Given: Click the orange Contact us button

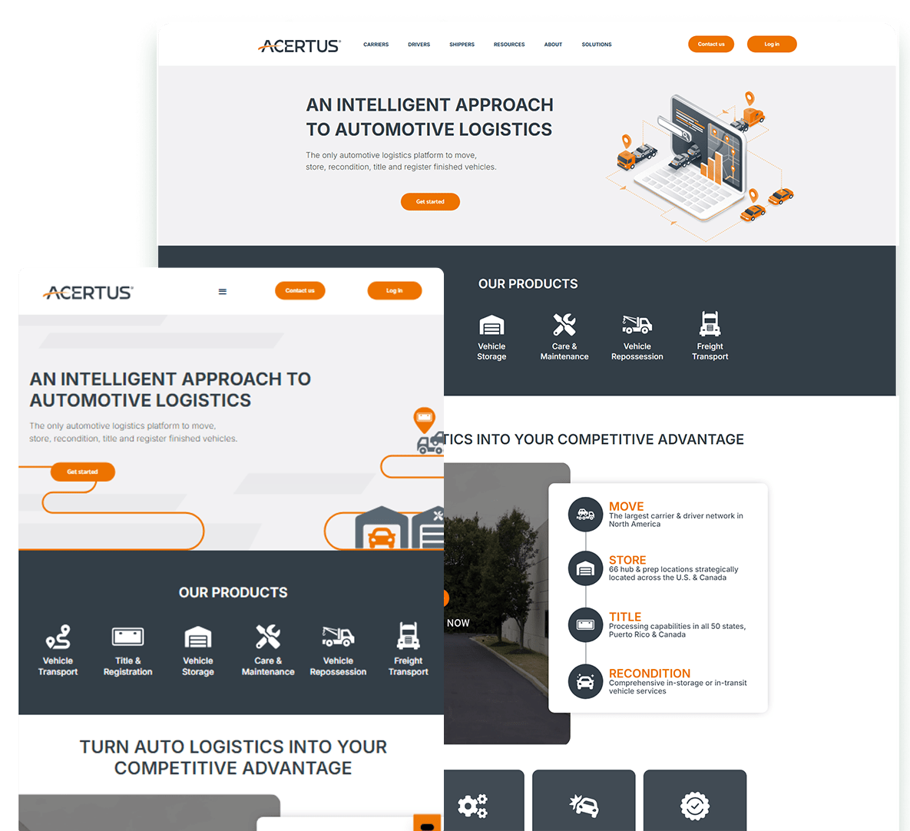Looking at the screenshot, I should click(x=710, y=44).
